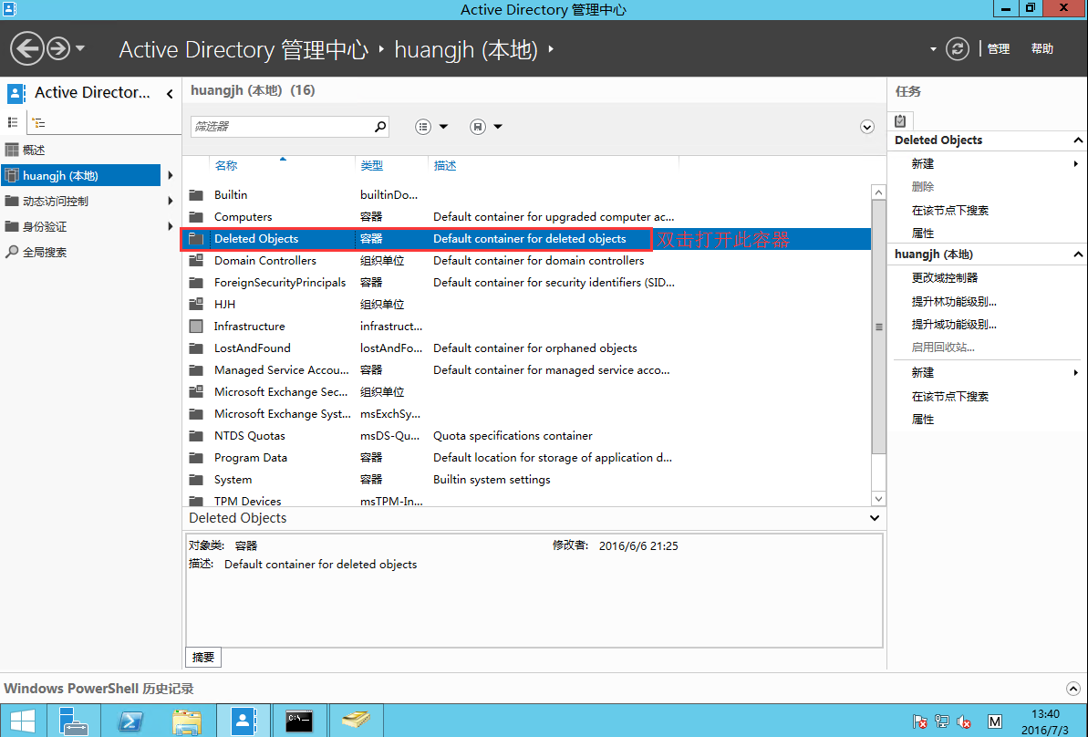This screenshot has height=737, width=1088.
Task: Click the magnifier search icon in the filter
Action: (380, 126)
